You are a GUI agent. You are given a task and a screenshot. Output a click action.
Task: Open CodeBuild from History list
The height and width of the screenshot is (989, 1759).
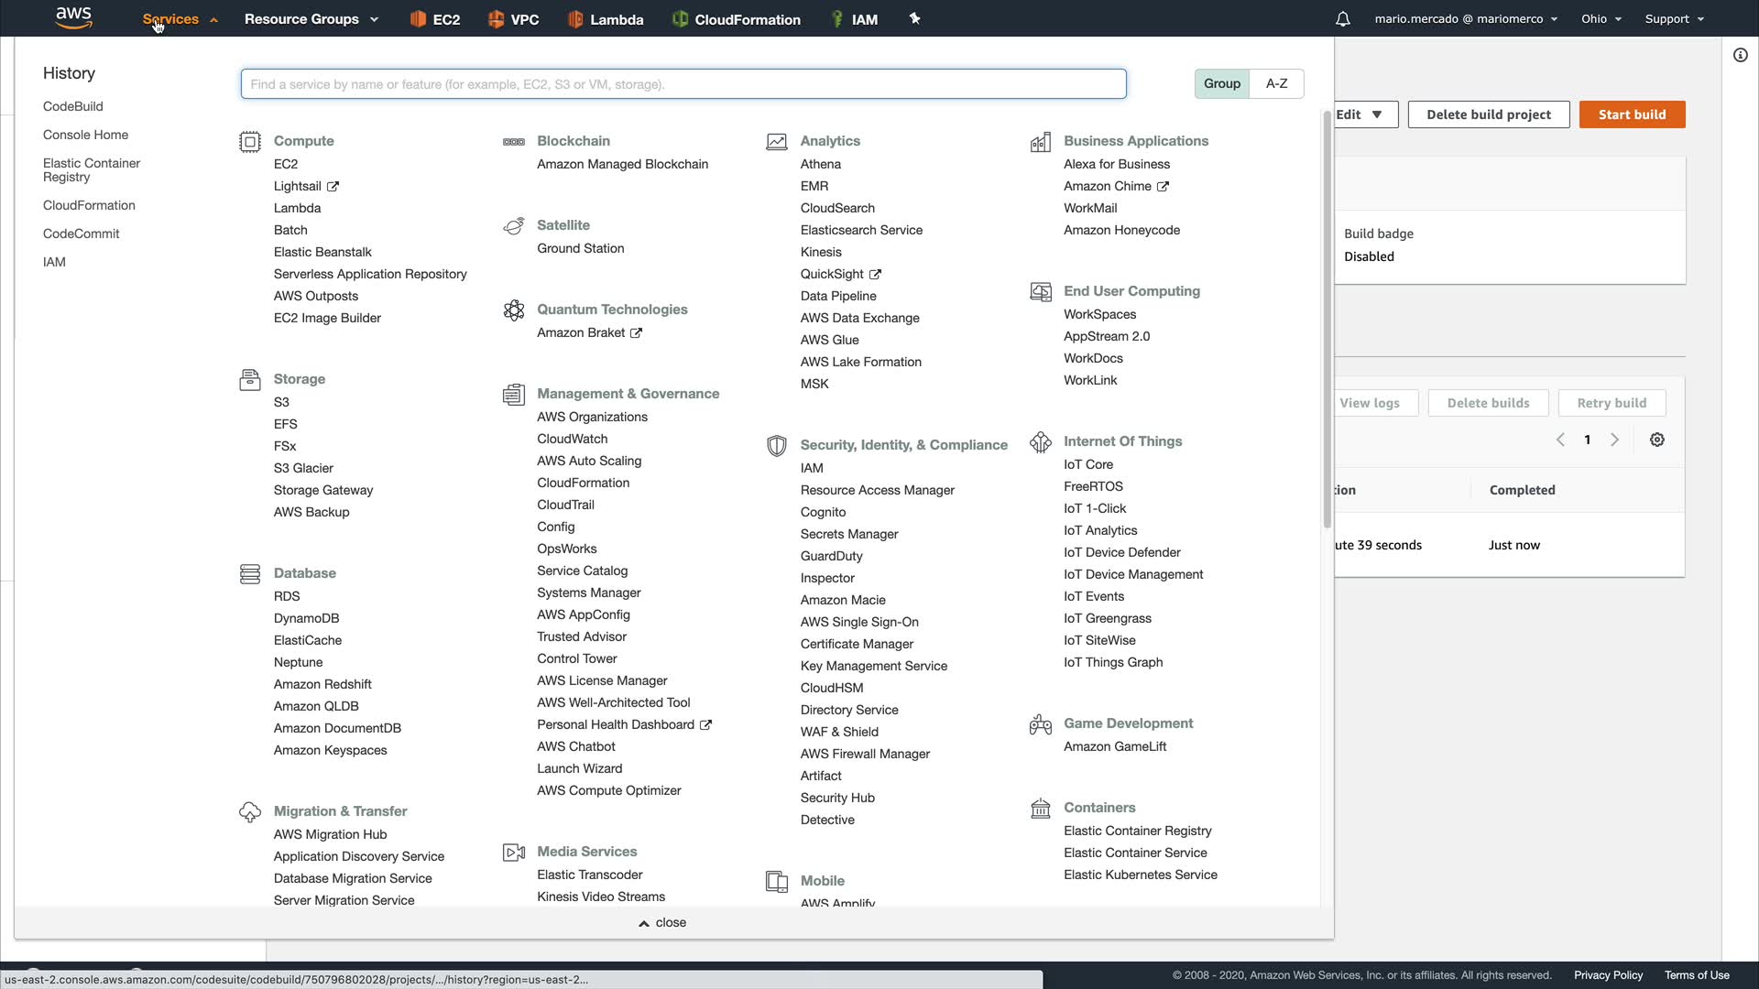point(72,106)
